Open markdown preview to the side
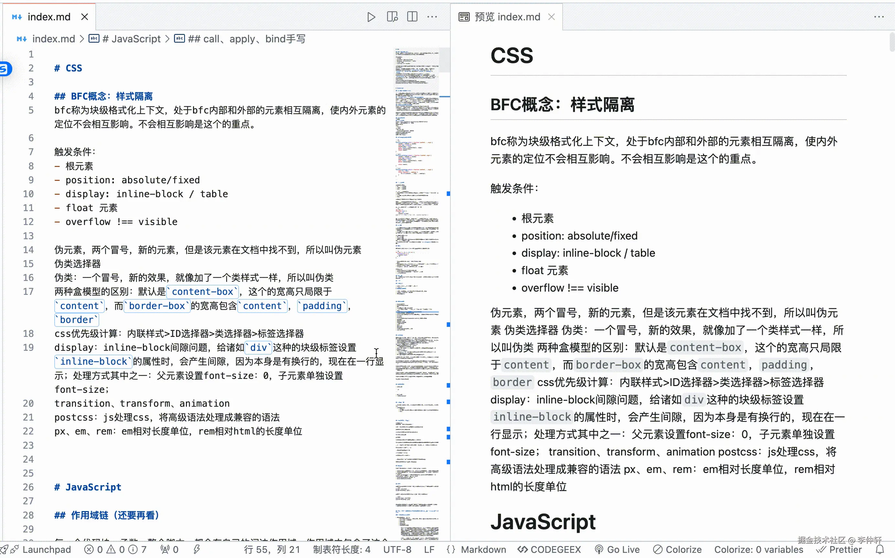Screen dimensions: 895x558 pyautogui.click(x=392, y=16)
